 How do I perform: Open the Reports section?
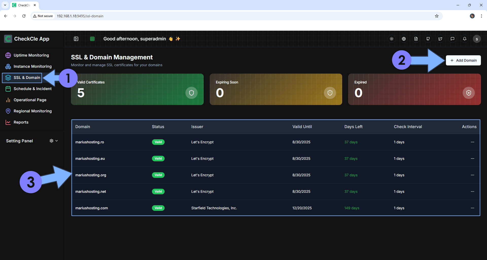click(21, 122)
